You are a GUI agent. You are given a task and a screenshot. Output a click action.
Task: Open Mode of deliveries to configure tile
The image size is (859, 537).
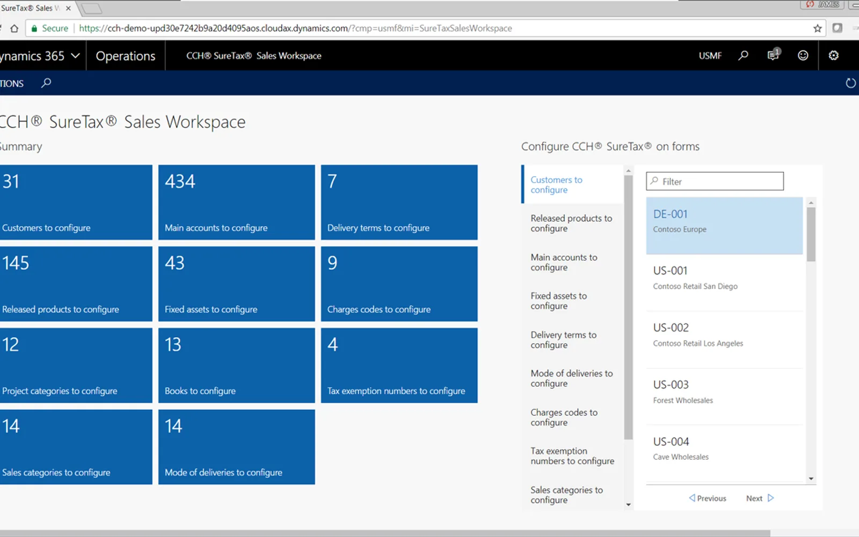click(x=236, y=447)
